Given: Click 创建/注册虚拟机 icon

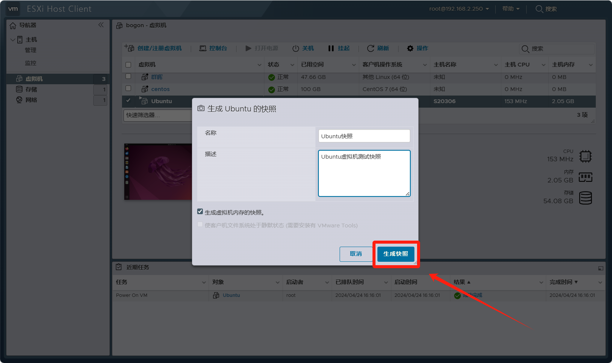Looking at the screenshot, I should tap(129, 48).
